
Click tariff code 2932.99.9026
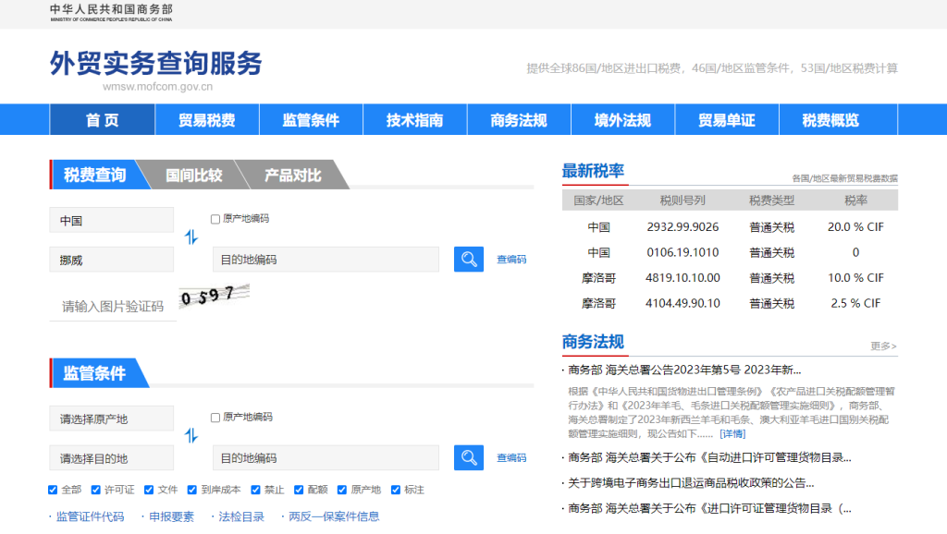click(x=683, y=227)
